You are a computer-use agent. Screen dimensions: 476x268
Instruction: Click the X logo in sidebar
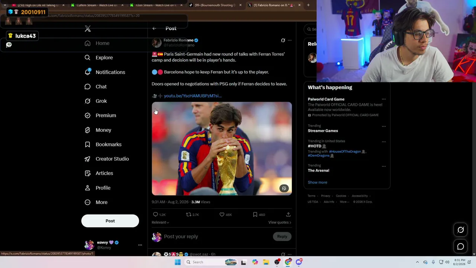point(88,29)
